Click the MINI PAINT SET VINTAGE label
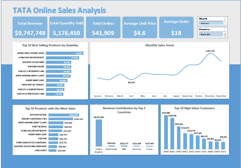The image size is (241, 168). pos(33,84)
